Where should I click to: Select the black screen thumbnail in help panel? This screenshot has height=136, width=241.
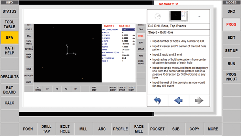(178, 16)
